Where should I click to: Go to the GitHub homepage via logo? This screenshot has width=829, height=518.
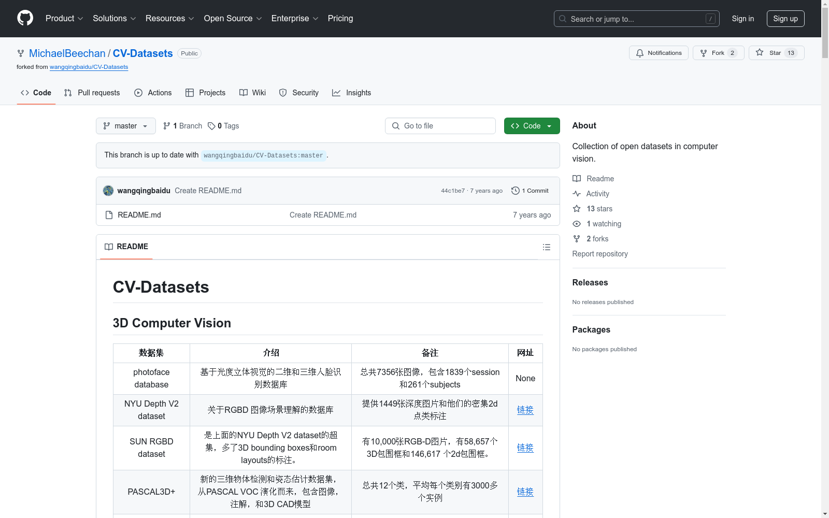[25, 18]
